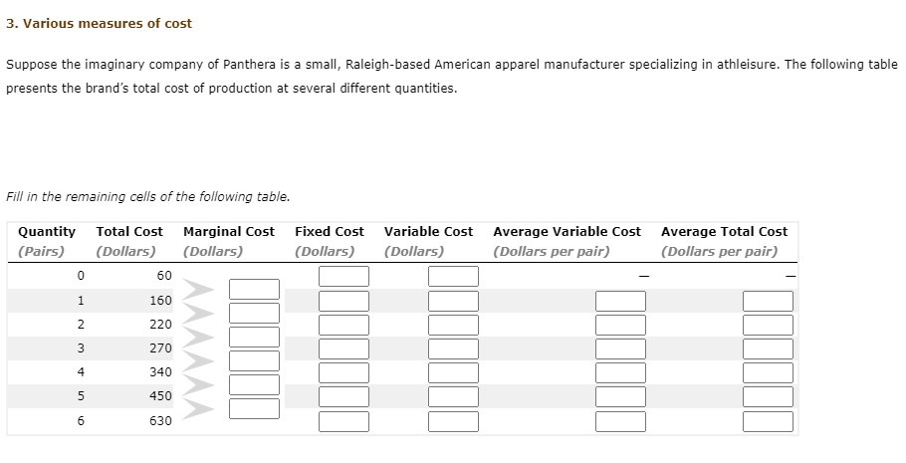This screenshot has height=463, width=906.
Task: Click marginal cost box between quantity 5 and 6
Action: 254,408
